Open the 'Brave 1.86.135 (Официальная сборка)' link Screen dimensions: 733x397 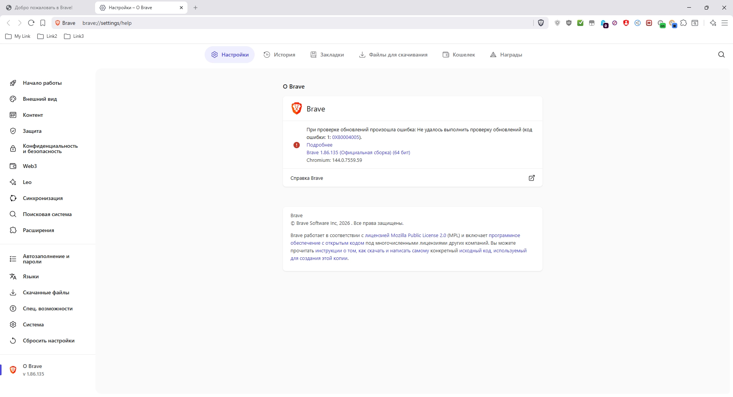tap(358, 153)
